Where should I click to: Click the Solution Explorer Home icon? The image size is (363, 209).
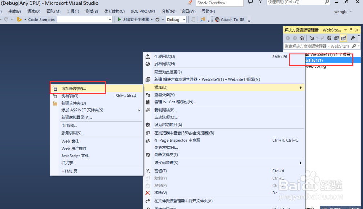point(302,38)
